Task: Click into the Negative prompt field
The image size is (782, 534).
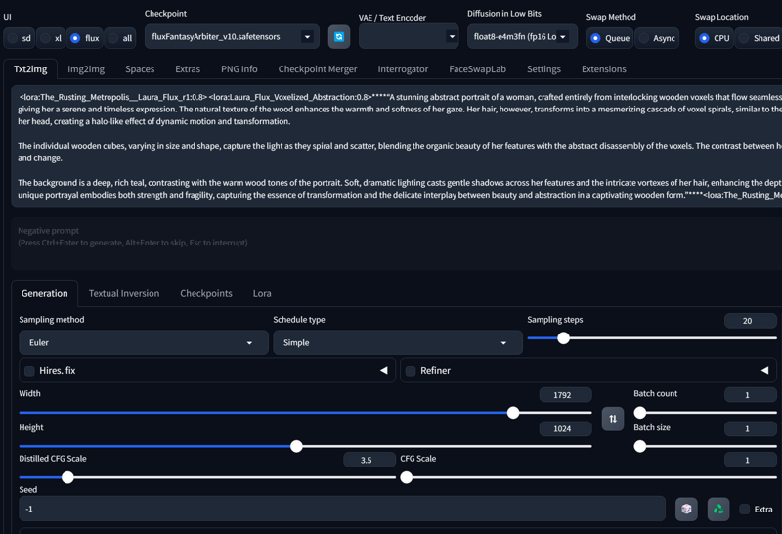Action: (391, 243)
